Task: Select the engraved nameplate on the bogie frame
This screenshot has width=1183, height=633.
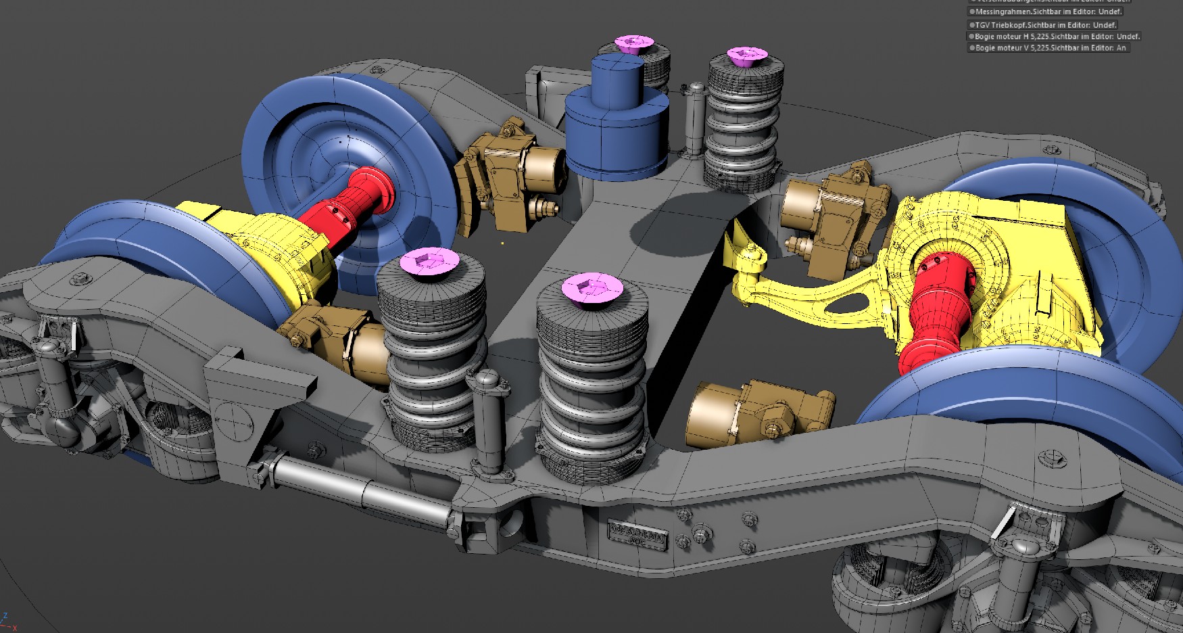Action: point(637,535)
